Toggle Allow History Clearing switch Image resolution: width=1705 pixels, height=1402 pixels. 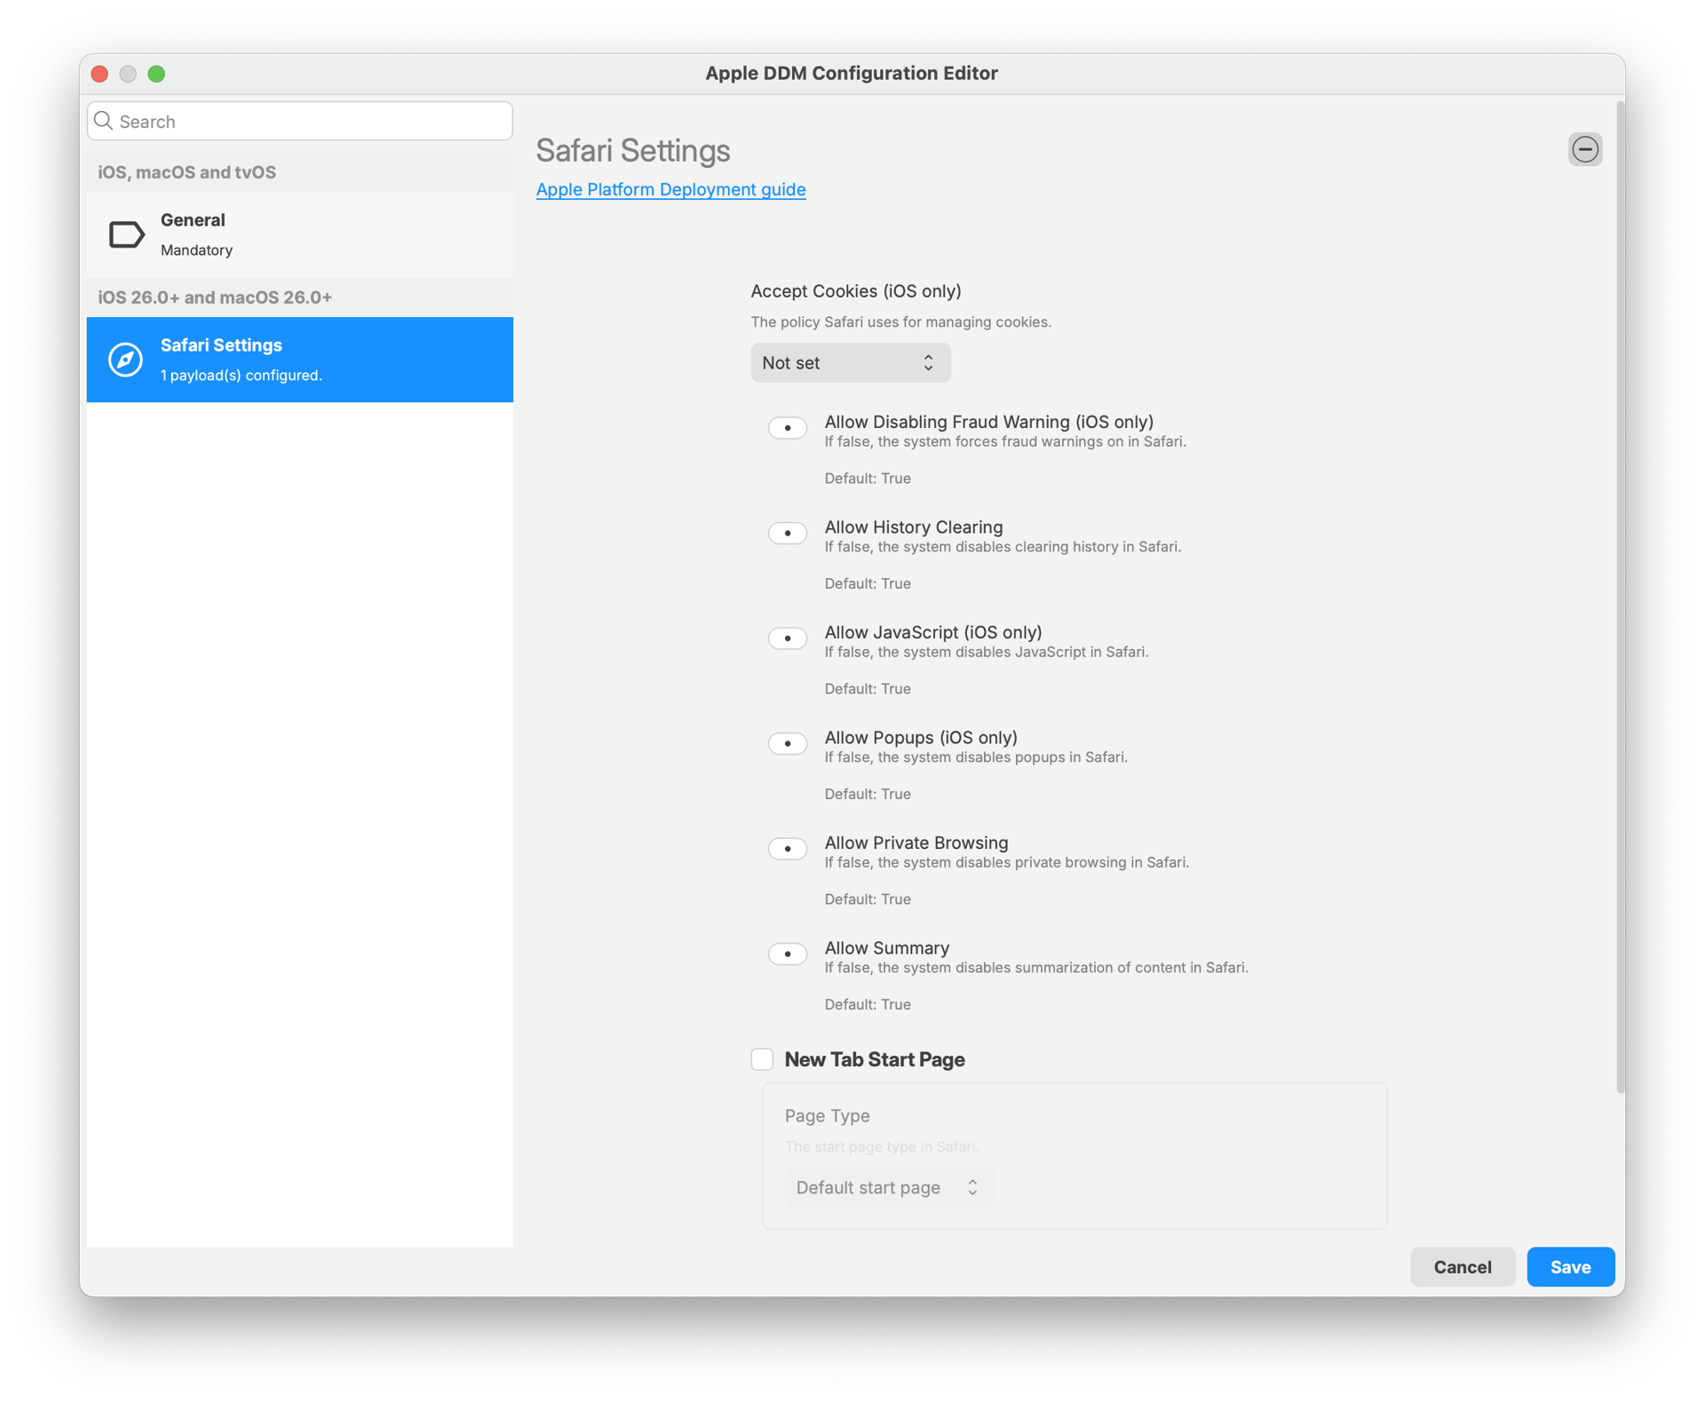tap(787, 533)
